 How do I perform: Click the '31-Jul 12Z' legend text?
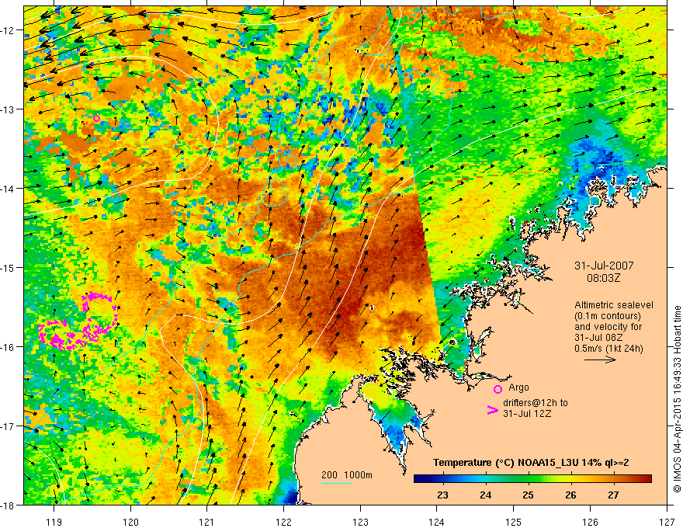click(527, 413)
